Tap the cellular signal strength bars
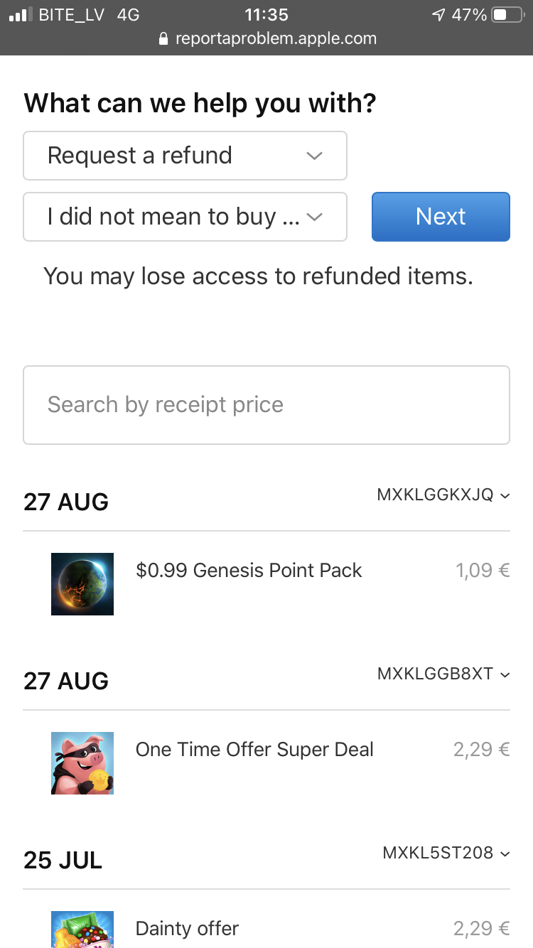 [21, 15]
